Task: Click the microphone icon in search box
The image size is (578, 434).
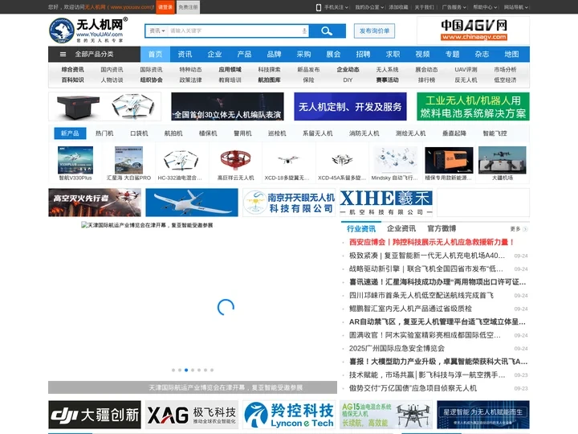Action: [x=304, y=31]
